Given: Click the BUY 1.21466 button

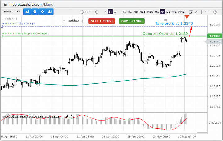Looking at the screenshot, I should click(132, 21).
